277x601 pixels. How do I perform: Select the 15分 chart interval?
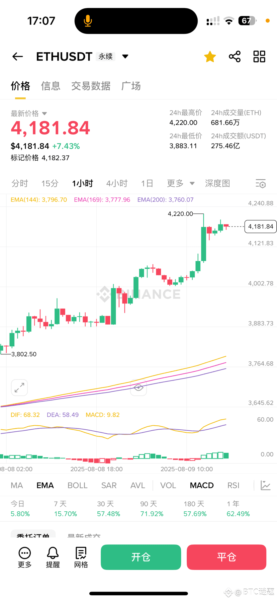click(50, 183)
